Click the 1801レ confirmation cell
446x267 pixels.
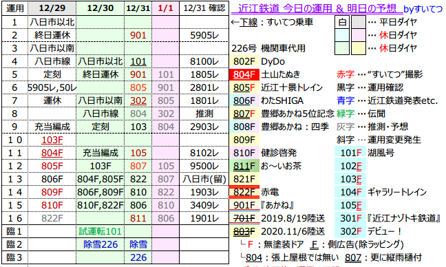[x=204, y=100]
